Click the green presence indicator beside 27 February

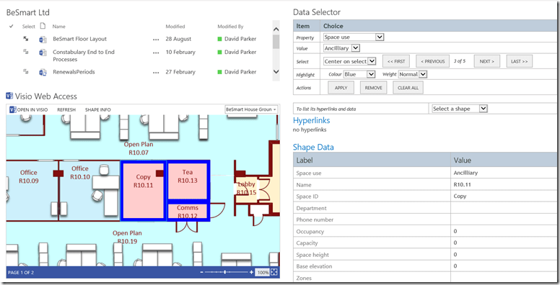[219, 72]
